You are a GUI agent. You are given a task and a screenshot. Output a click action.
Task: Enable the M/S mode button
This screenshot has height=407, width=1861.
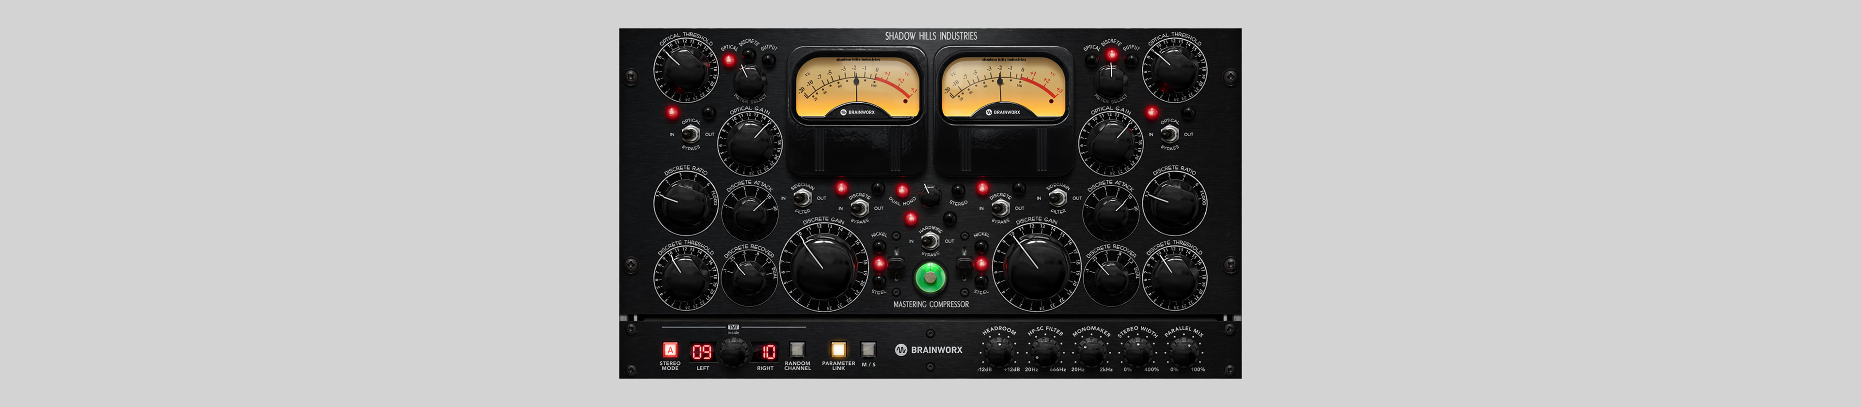coord(868,350)
